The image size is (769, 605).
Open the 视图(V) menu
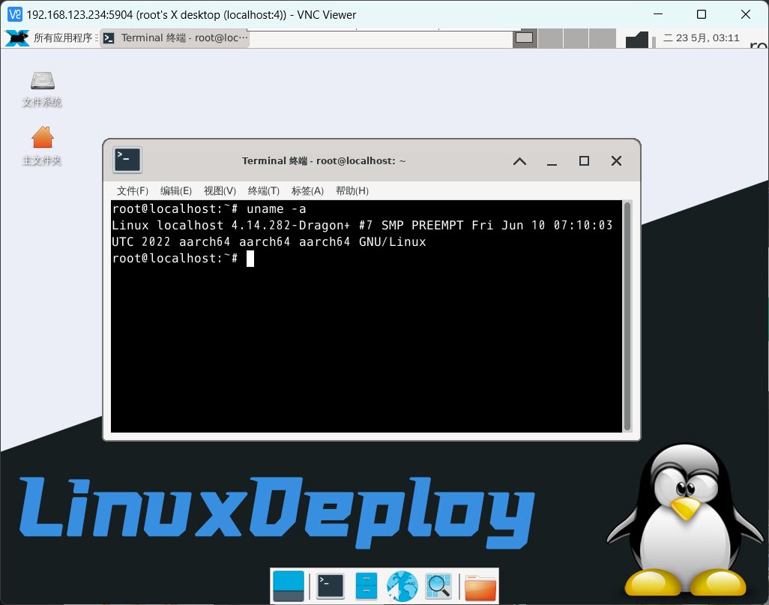[x=220, y=191]
